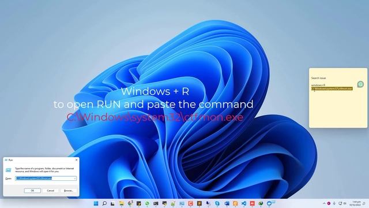Screen dimensions: 369x208
Task: Click the green plus icon on sticky note
Action: (360, 84)
